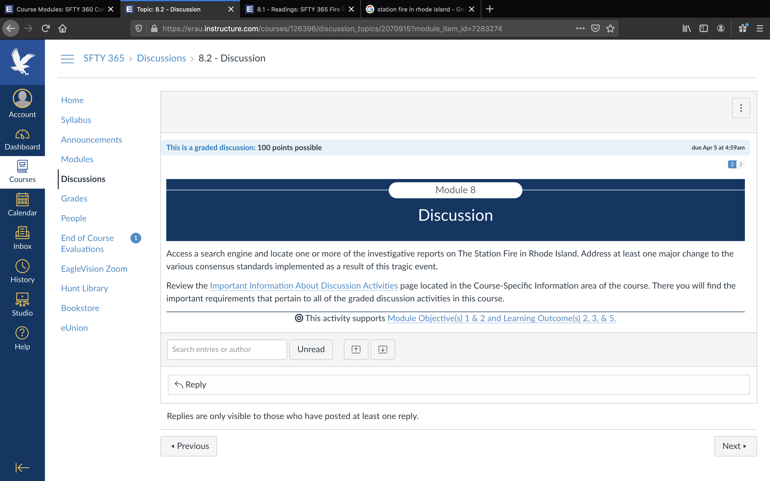This screenshot has height=481, width=770.
Task: Click SFTY 365 breadcrumb link
Action: [104, 58]
